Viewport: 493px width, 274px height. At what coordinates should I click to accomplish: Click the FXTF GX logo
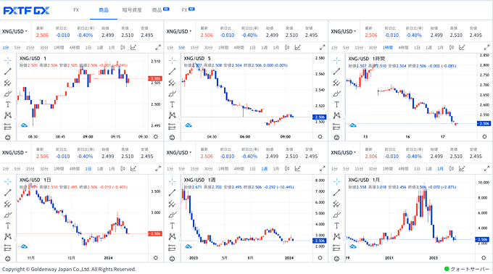coord(26,10)
